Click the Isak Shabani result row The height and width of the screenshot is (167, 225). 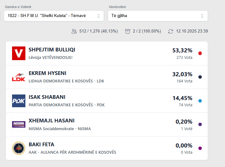[x=107, y=101]
